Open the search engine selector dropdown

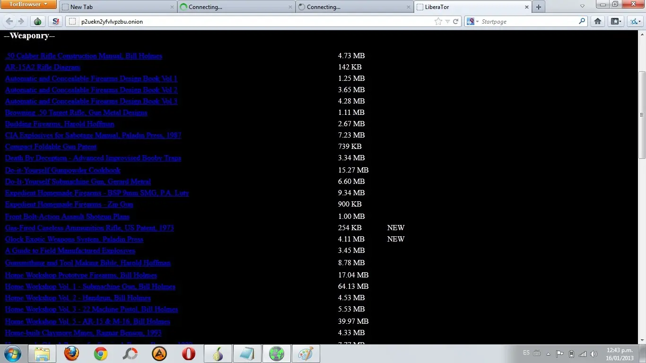tap(472, 21)
